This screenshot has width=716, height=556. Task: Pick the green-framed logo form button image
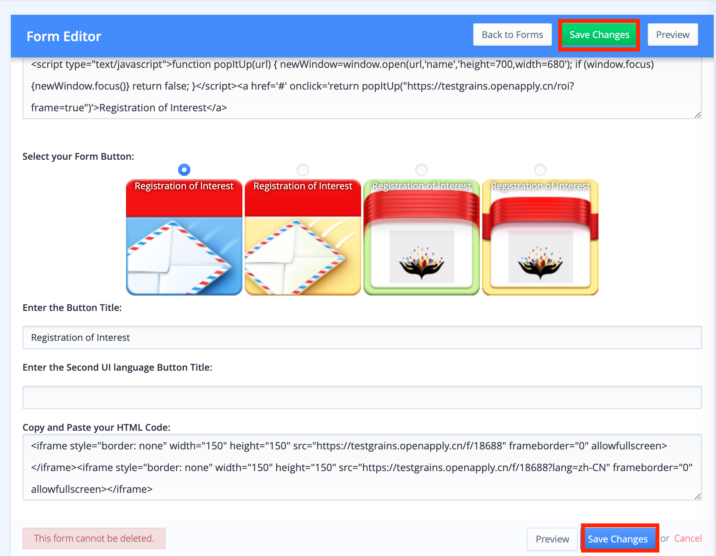[422, 237]
